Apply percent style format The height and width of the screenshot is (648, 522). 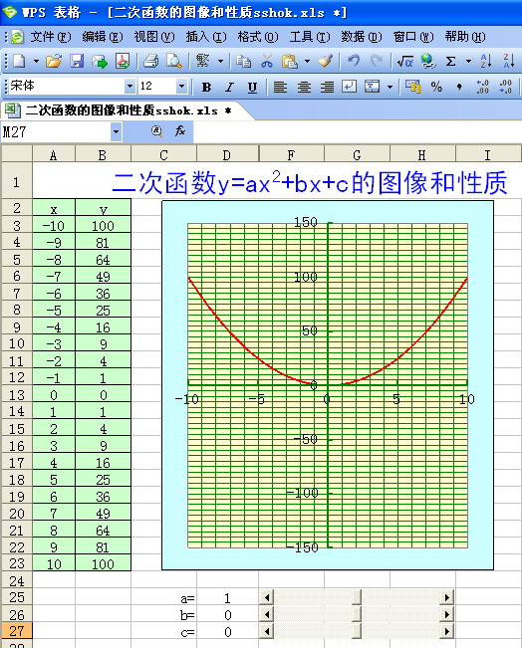click(436, 87)
